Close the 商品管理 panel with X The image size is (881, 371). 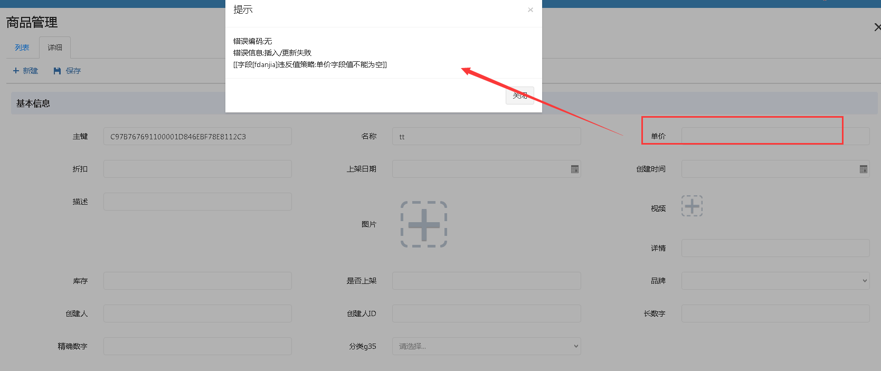[x=877, y=27]
